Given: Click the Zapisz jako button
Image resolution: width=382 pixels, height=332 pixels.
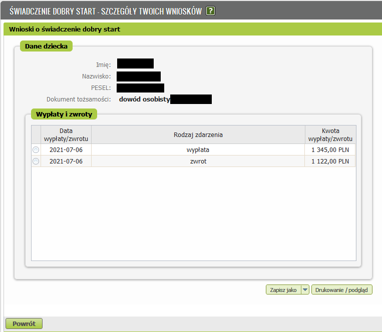Looking at the screenshot, I should click(283, 289).
